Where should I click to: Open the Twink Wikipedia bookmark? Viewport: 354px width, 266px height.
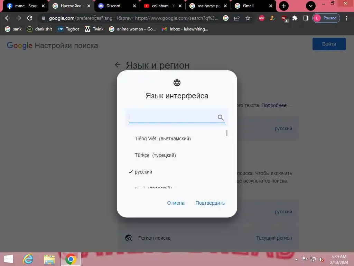[94, 29]
